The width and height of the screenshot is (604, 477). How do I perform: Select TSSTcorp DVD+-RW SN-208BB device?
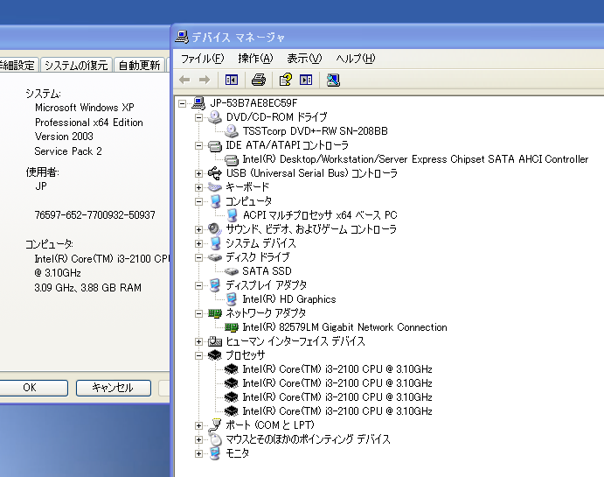pyautogui.click(x=315, y=131)
